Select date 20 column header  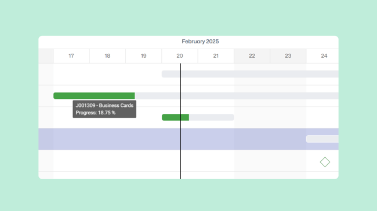coord(180,56)
